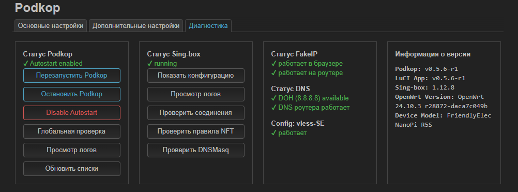Viewport: 518px width, 192px height.
Task: Stop Podkop with Остановить Podkop
Action: click(x=72, y=94)
